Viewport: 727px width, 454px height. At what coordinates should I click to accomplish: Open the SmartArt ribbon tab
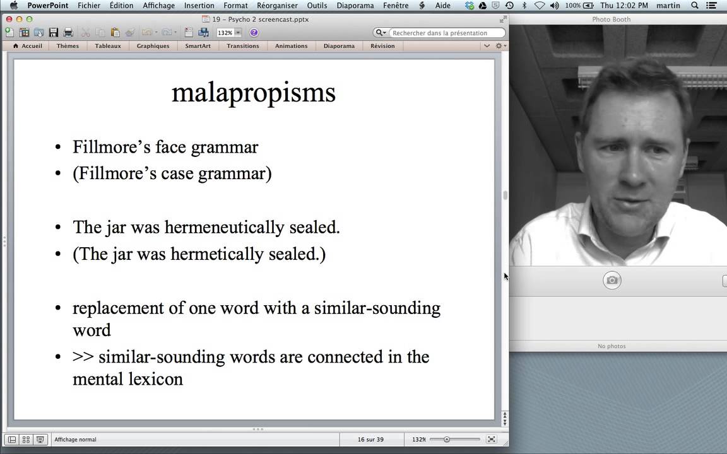point(198,46)
